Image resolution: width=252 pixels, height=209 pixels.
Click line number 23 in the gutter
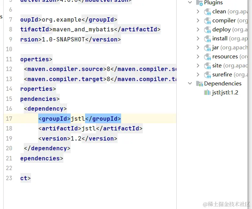[x=9, y=178]
